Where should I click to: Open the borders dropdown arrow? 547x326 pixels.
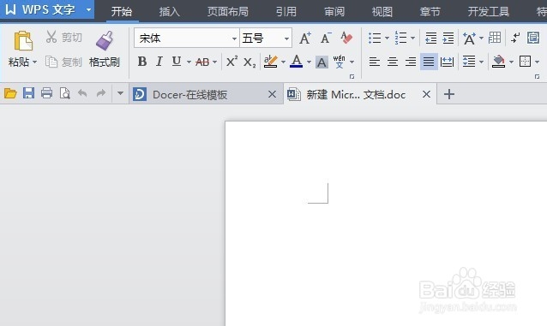537,62
